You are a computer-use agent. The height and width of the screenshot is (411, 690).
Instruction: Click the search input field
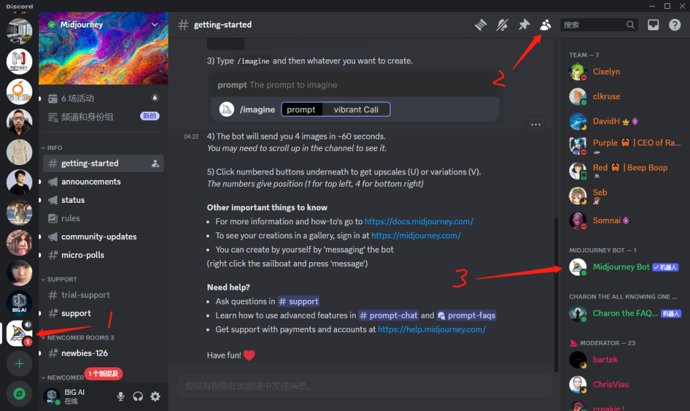[x=593, y=25]
